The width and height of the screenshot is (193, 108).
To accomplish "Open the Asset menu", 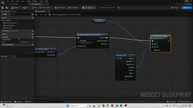I will (17, 1).
